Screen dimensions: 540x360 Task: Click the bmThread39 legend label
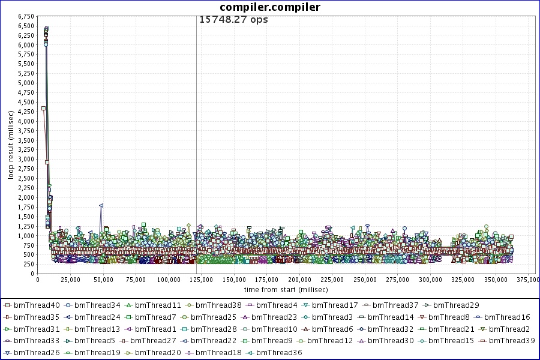(512, 341)
